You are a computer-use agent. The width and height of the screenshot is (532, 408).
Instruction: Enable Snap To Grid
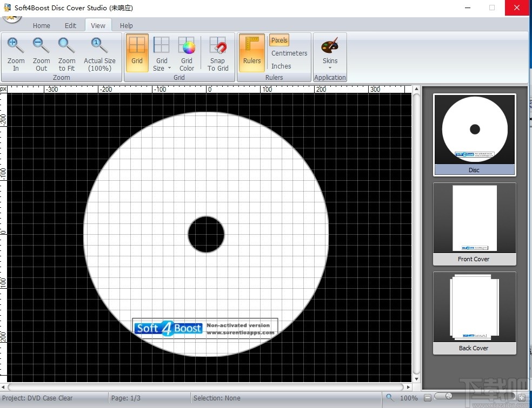218,52
